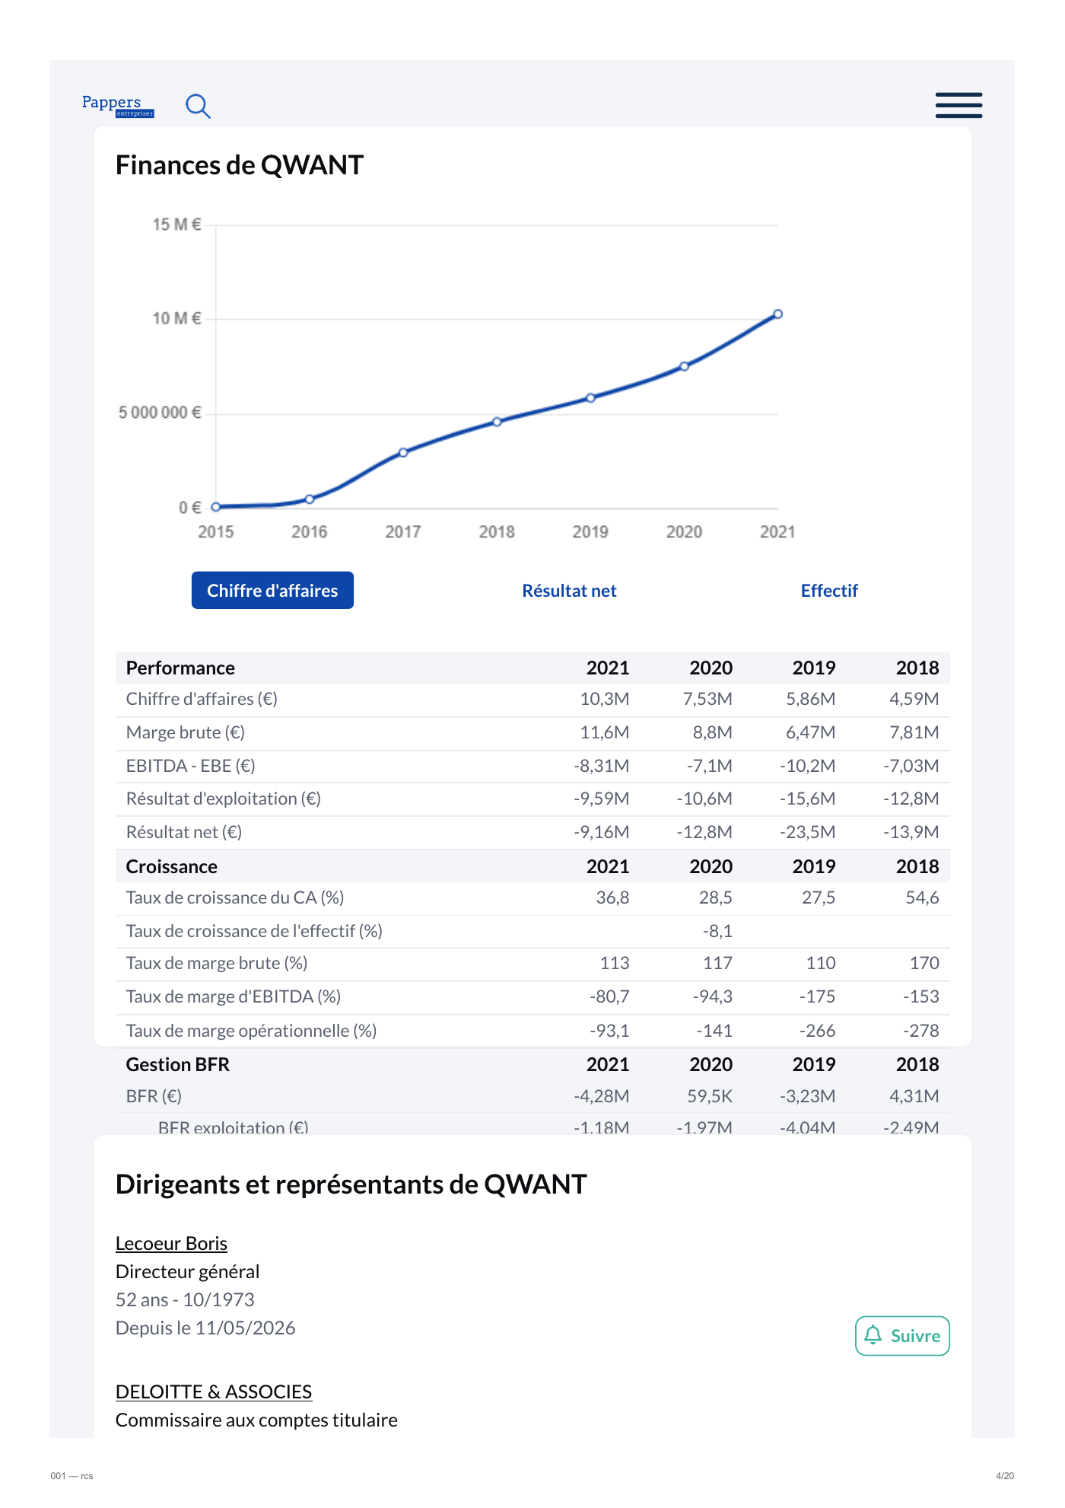Image resolution: width=1065 pixels, height=1508 pixels.
Task: Click 'Depuis le 11/05/2026' date text
Action: 205,1328
